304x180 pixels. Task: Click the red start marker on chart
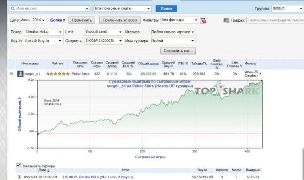pyautogui.click(x=38, y=134)
